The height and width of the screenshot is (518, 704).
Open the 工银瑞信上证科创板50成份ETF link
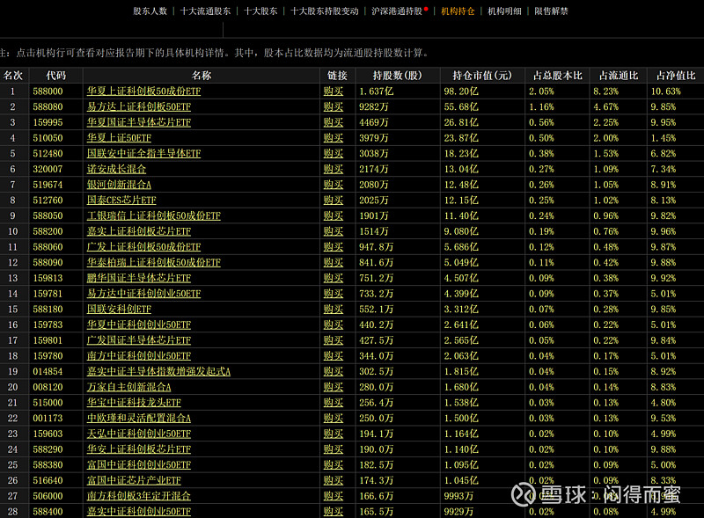153,216
